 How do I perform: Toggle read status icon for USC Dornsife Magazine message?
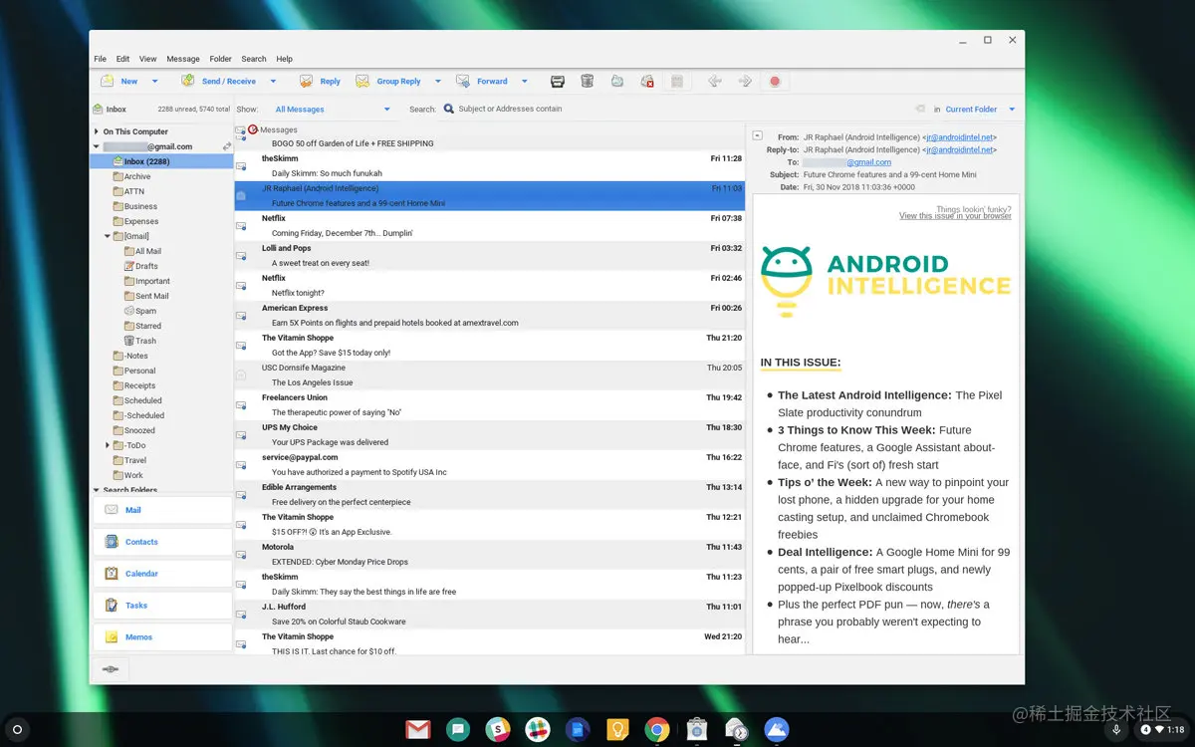(x=241, y=375)
